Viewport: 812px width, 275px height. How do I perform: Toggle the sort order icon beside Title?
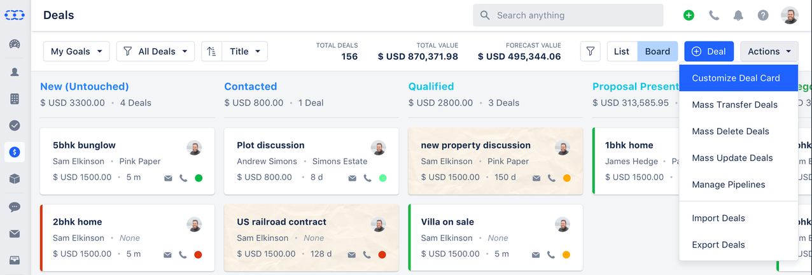[212, 52]
